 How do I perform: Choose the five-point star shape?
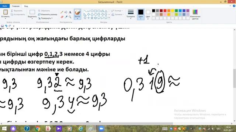tap(92, 18)
